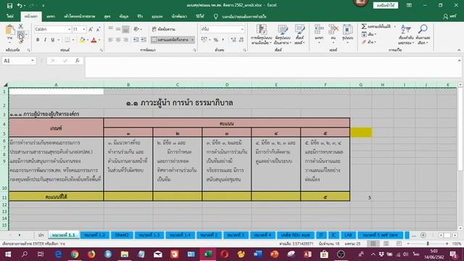Open the Page Layout ribbon tab
The height and width of the screenshot is (261, 464).
pos(79,17)
